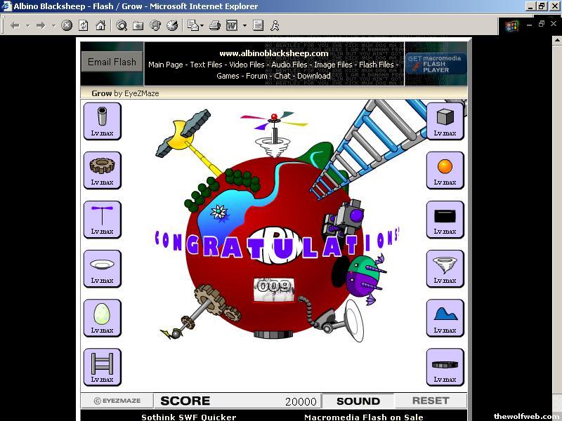Select the egg item panel
The height and width of the screenshot is (421, 562).
pos(102,318)
